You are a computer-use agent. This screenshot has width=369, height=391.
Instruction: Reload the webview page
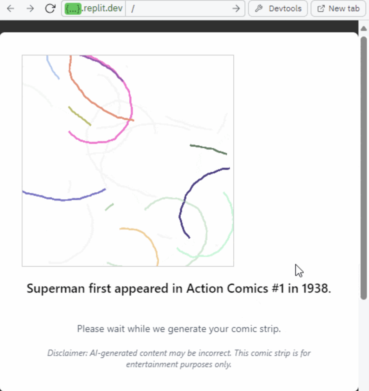50,9
